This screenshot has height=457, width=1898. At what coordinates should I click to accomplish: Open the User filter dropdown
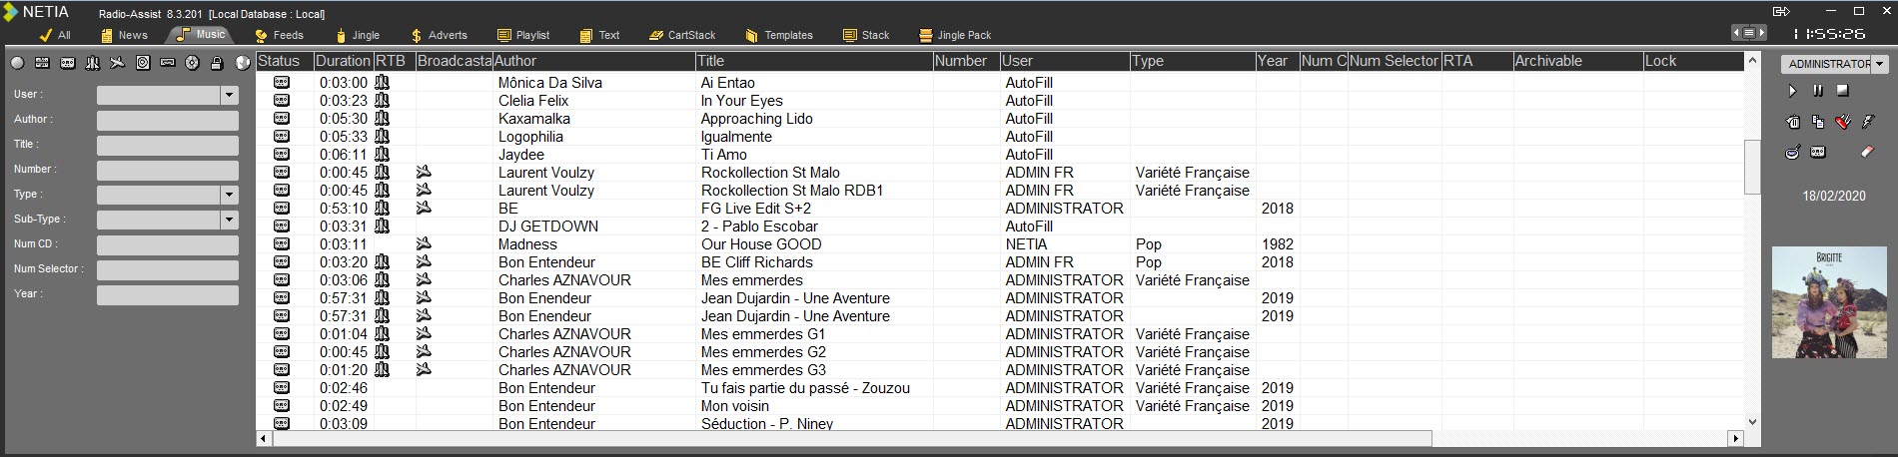(230, 95)
